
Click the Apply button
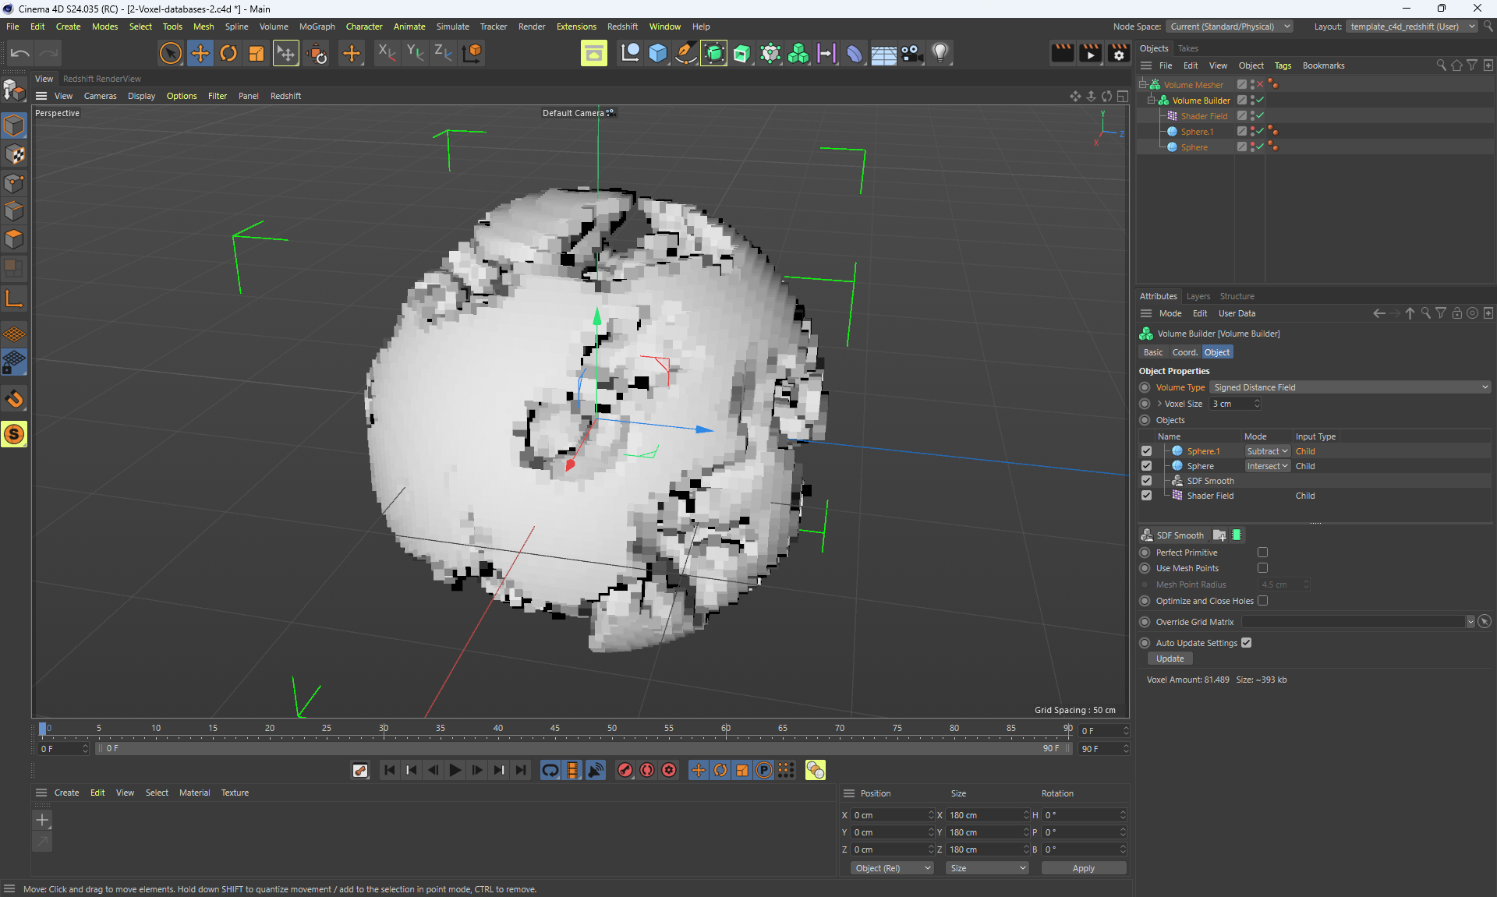pos(1083,868)
